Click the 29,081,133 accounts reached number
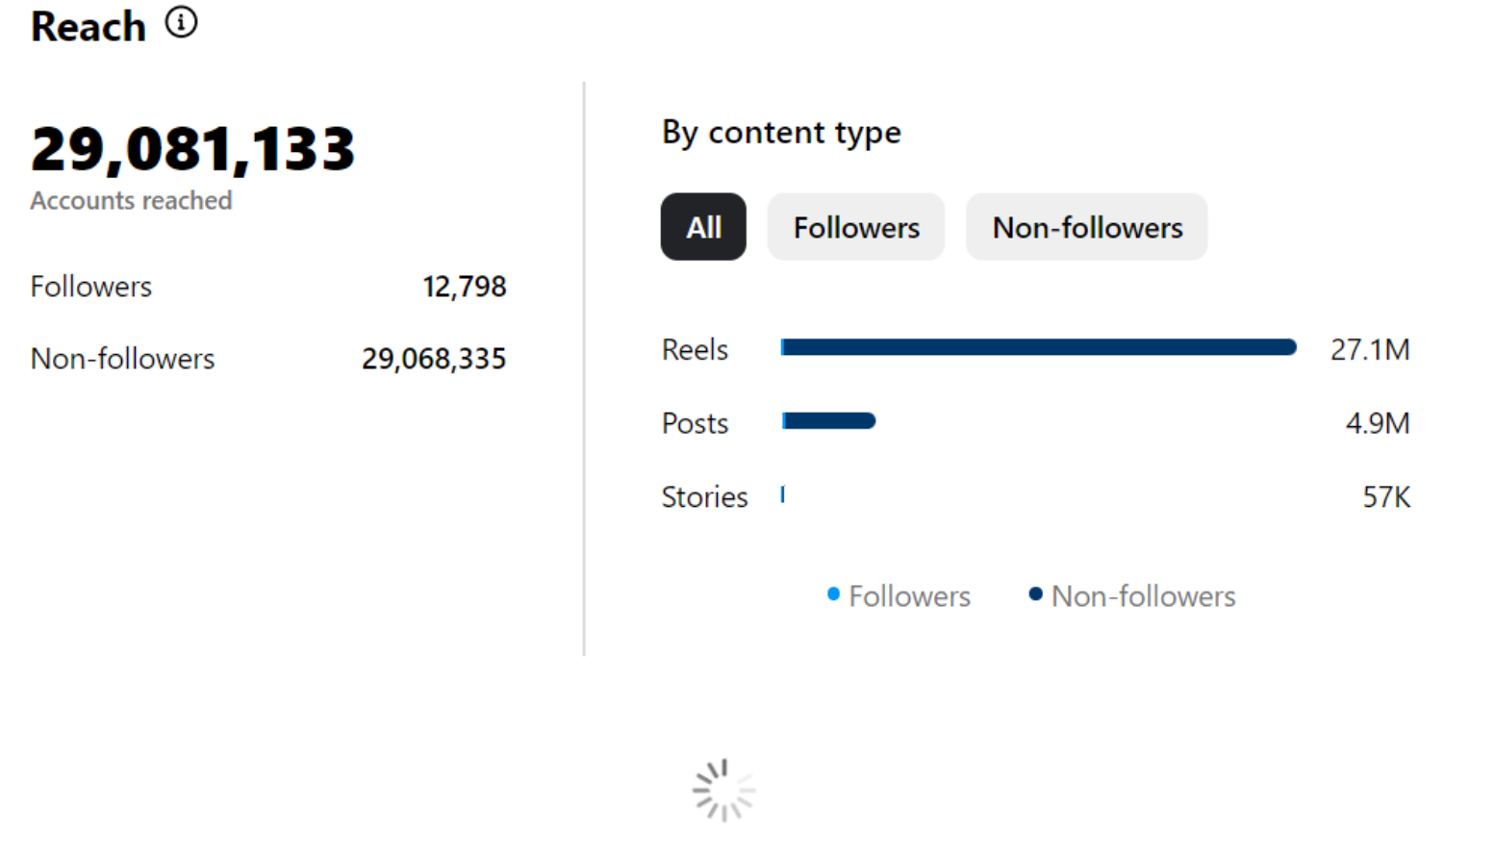The width and height of the screenshot is (1495, 858). tap(192, 150)
